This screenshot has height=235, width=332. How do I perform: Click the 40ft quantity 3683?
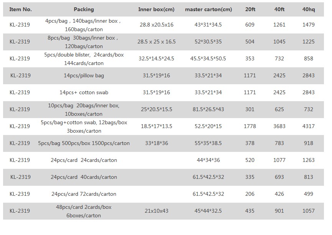click(279, 126)
